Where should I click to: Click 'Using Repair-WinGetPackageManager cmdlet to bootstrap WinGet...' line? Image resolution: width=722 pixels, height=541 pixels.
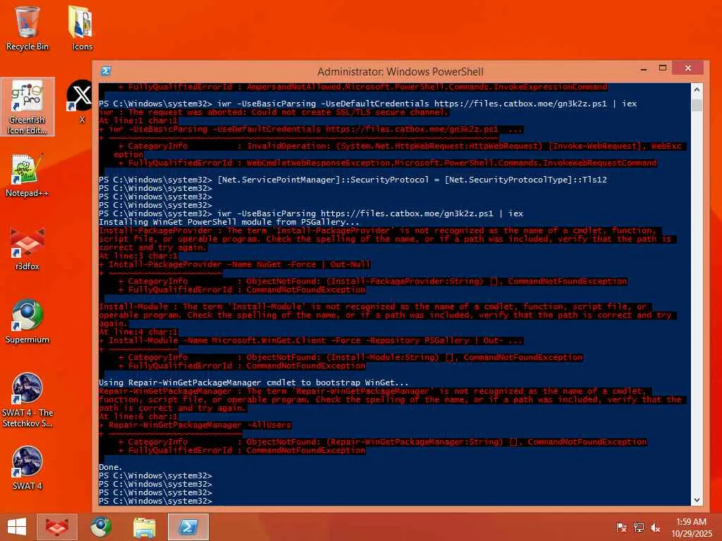(254, 383)
